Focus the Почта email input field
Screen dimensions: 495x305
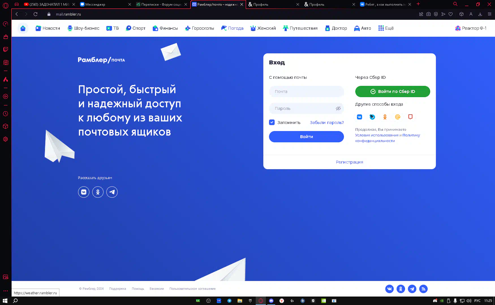point(306,91)
